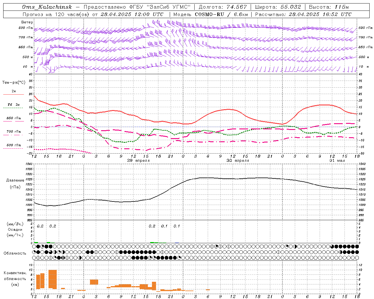Viewport: 374px width, 299px height.
Task: Click right-side wind label '500 м'
Action: click(x=363, y=57)
